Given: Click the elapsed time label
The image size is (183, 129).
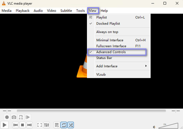Looking at the screenshot, I should [7, 111].
